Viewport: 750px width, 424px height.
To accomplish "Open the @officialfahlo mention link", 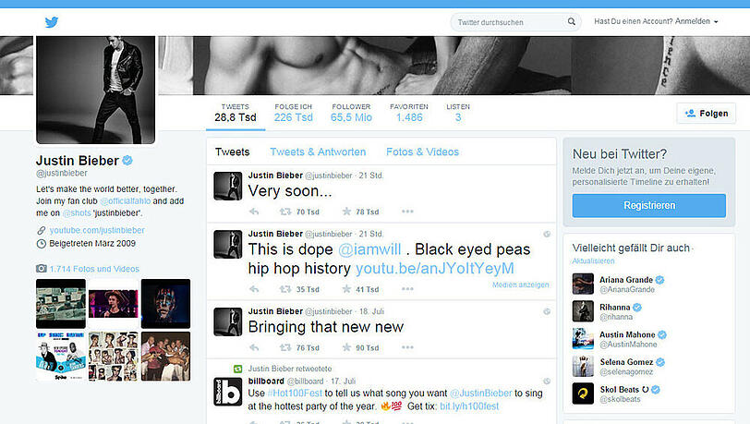I will 126,201.
